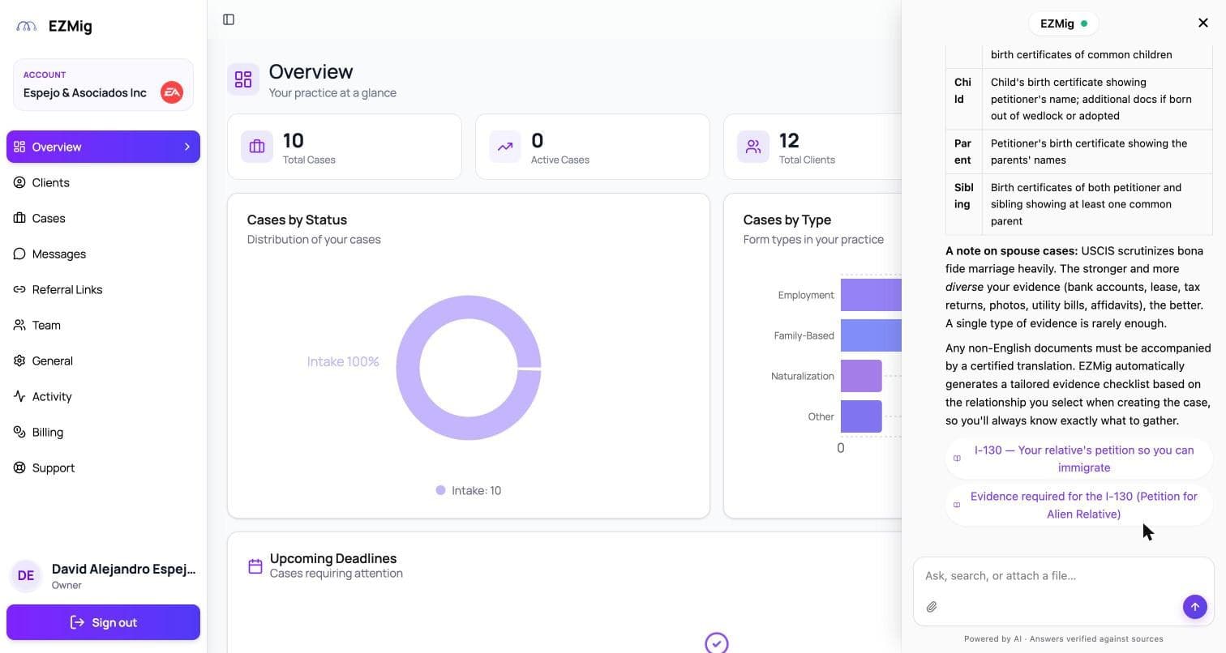This screenshot has height=653, width=1226.
Task: Toggle the sidebar collapse icon
Action: click(229, 19)
